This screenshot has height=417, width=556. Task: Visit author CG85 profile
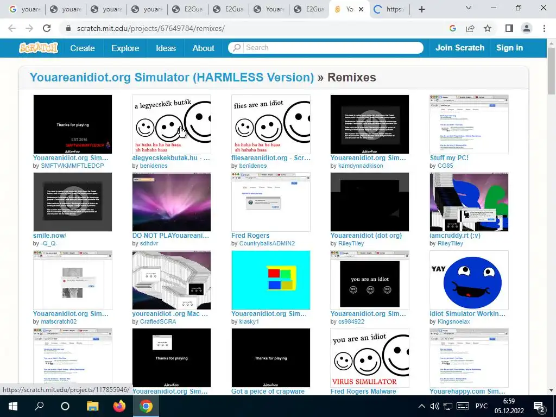pos(445,166)
